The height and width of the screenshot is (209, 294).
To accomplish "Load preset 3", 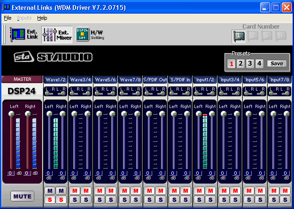I will point(250,64).
